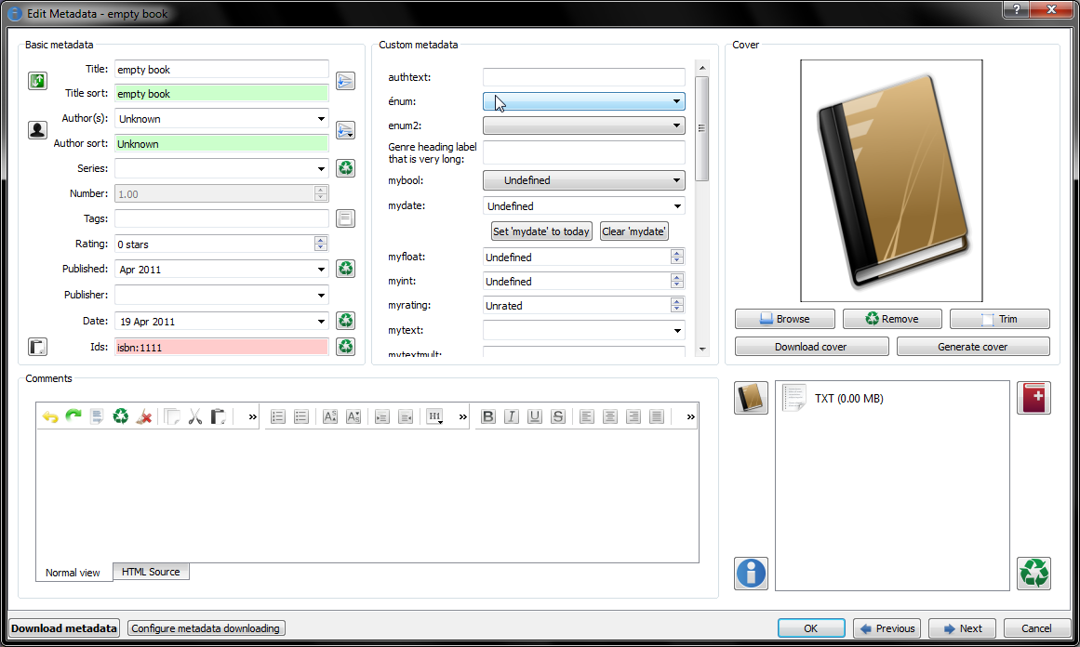The width and height of the screenshot is (1080, 647).
Task: Toggle underline formatting
Action: pos(535,416)
